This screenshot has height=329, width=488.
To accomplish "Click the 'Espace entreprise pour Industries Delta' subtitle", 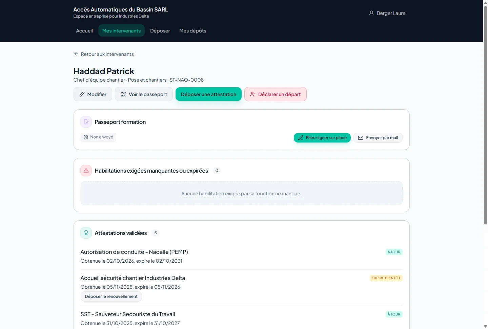I will click(x=111, y=16).
